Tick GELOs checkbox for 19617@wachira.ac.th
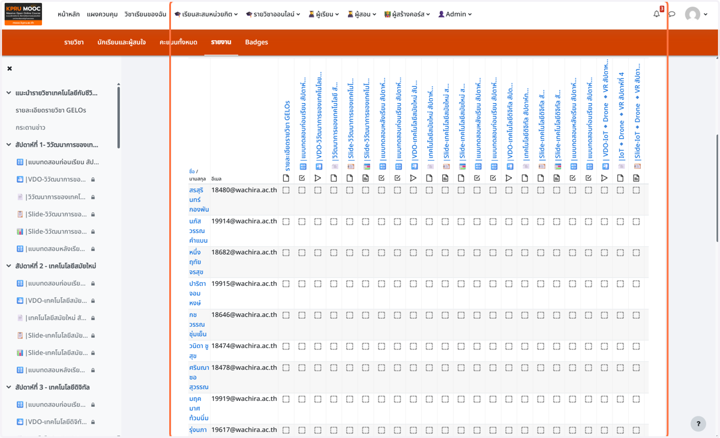The height and width of the screenshot is (438, 720). coord(286,430)
